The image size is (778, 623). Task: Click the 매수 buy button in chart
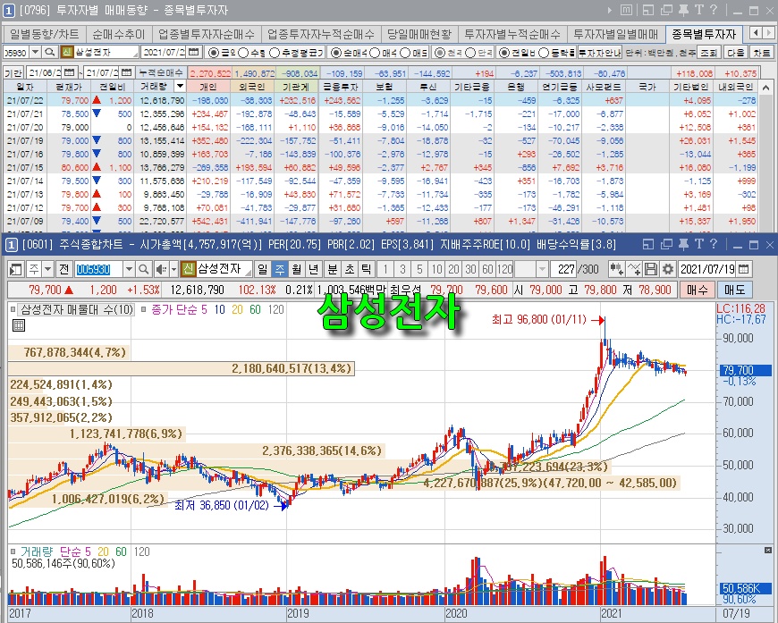coord(698,290)
